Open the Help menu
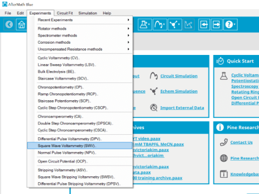Viewport: 259px width, 194px height. pyautogui.click(x=107, y=13)
